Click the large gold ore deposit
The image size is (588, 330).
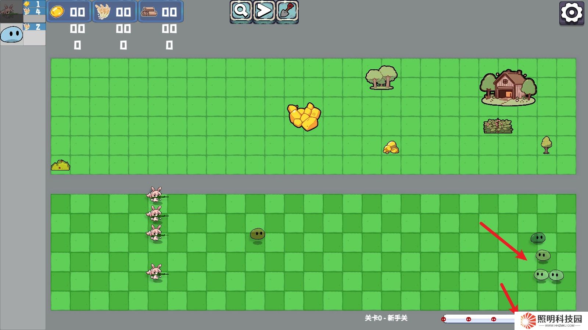coord(304,116)
